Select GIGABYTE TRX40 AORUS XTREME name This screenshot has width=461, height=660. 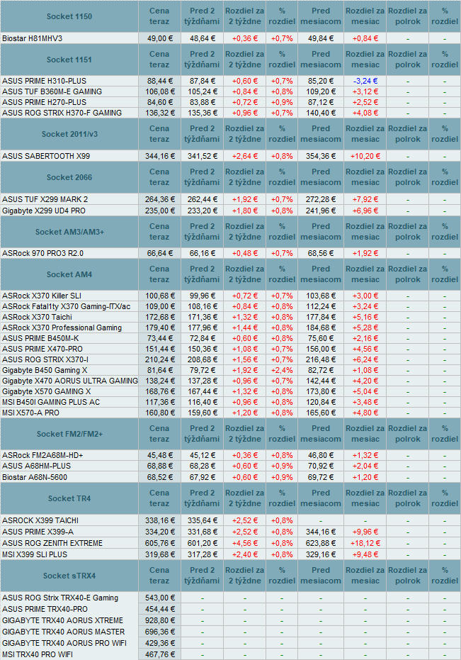[63, 620]
